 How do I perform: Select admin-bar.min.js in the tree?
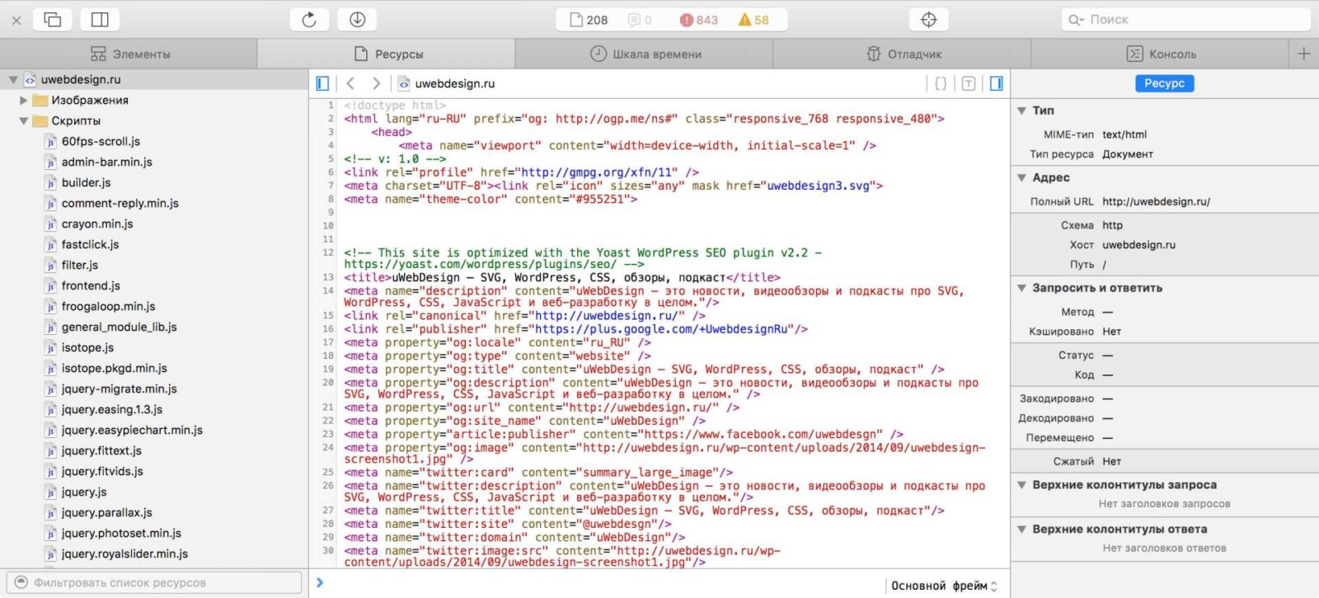coord(106,162)
